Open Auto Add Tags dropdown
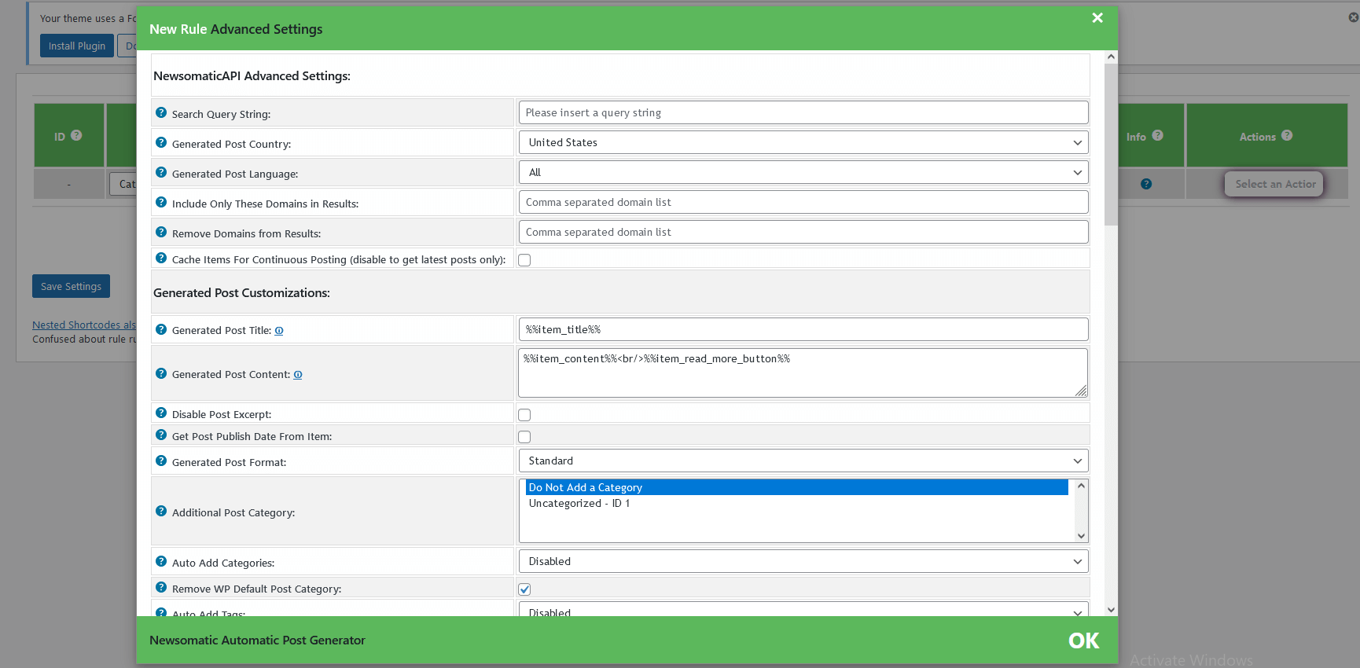The image size is (1360, 668). click(803, 610)
